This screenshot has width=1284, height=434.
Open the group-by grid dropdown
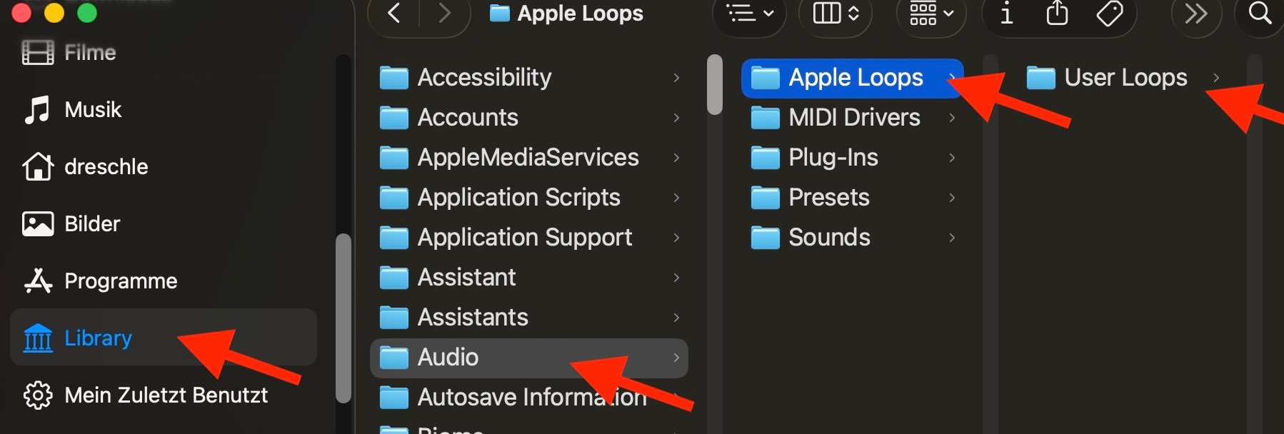(931, 14)
